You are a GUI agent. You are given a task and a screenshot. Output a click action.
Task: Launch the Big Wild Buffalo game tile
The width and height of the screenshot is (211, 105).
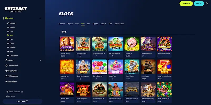point(67,44)
